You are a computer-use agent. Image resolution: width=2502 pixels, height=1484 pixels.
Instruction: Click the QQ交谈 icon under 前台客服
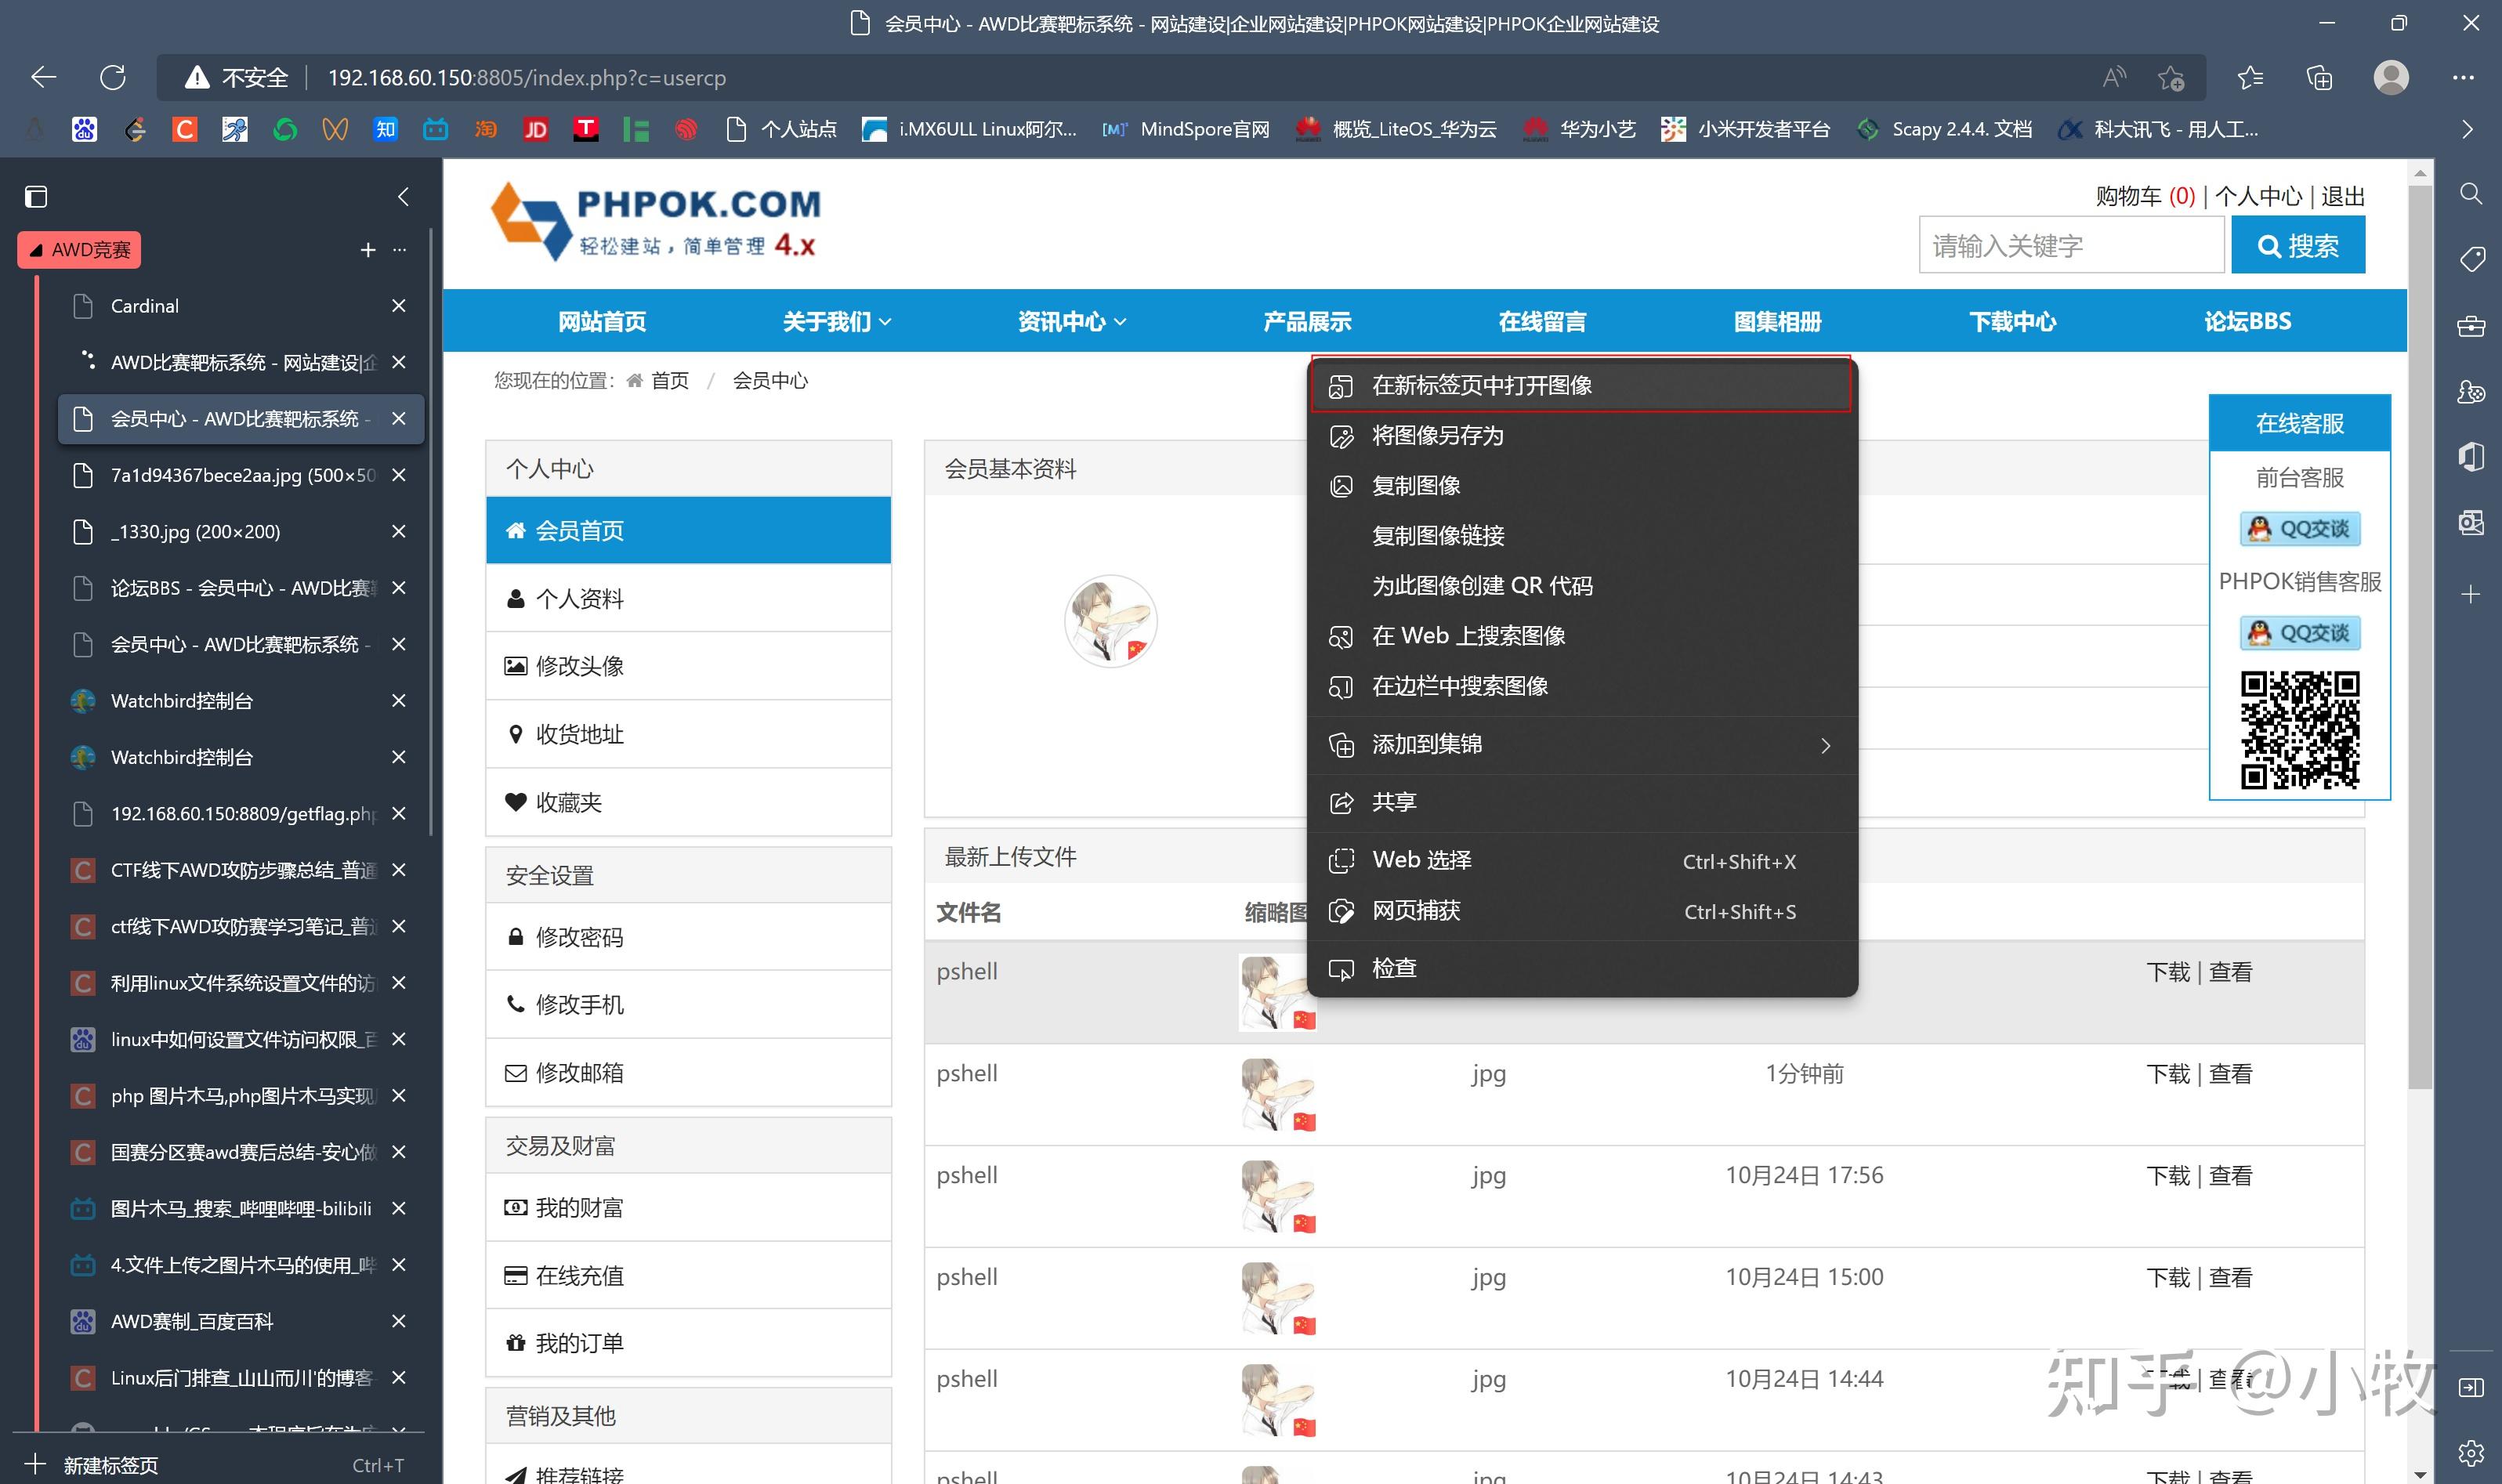(x=2299, y=529)
